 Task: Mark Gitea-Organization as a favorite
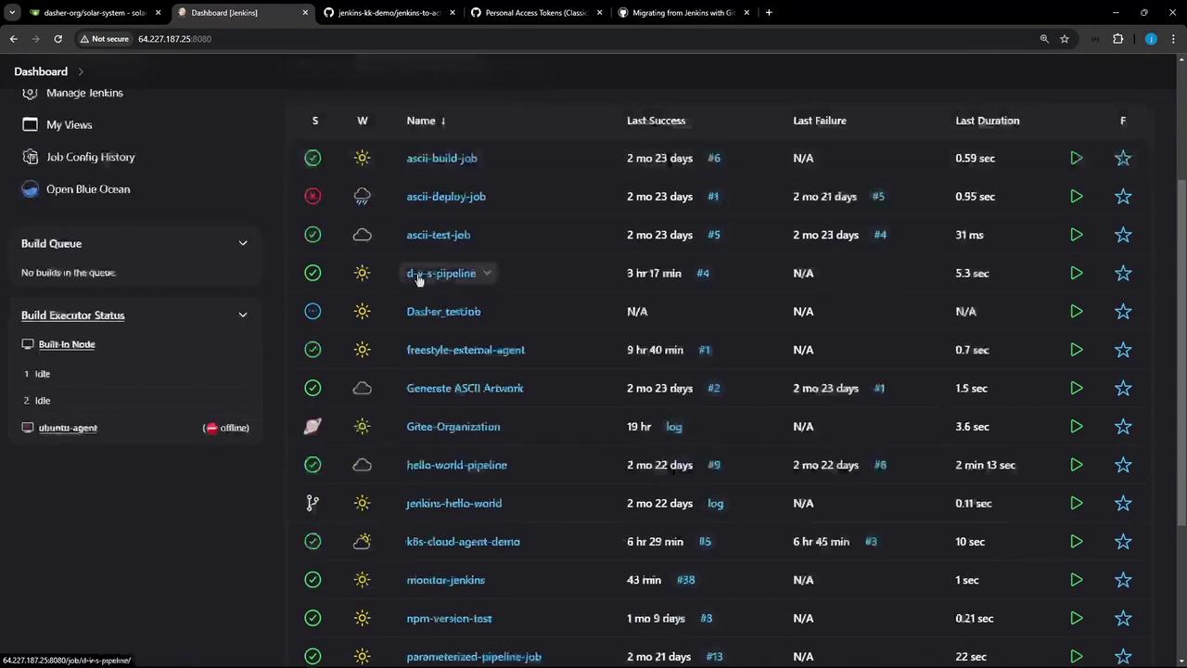(1123, 427)
